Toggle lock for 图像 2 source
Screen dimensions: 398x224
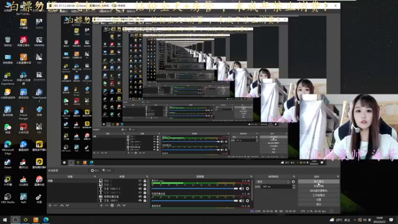coord(145,185)
